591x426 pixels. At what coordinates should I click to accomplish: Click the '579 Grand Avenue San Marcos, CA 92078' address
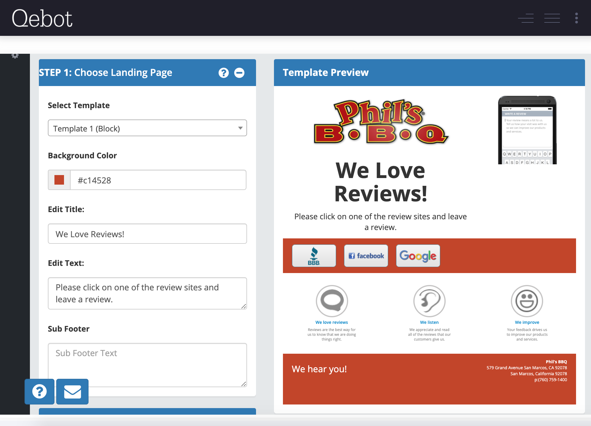527,368
